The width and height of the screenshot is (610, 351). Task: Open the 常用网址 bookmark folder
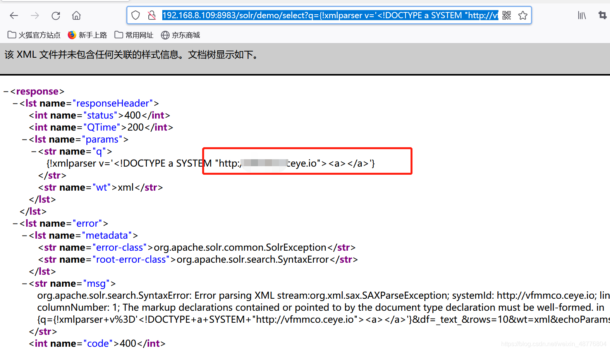[x=134, y=35]
